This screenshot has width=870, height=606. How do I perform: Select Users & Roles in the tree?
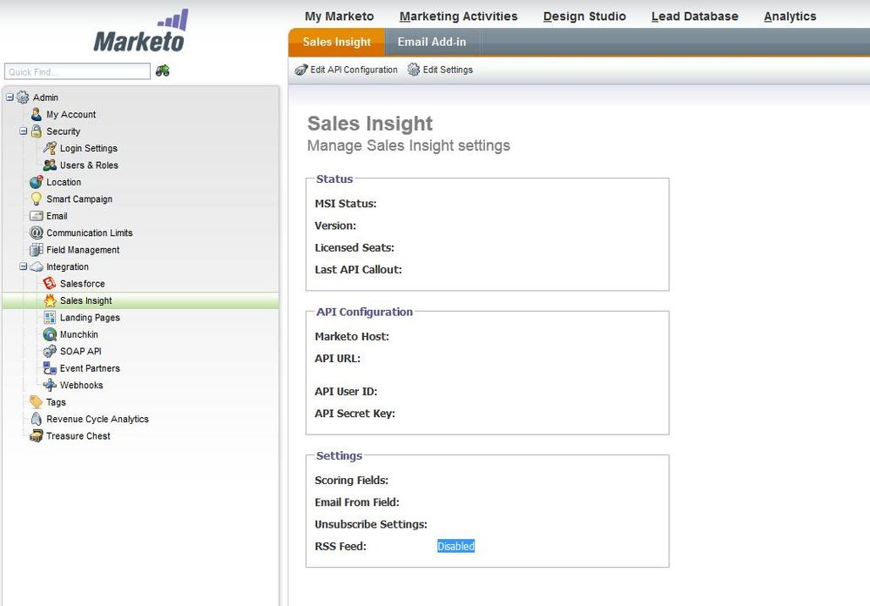click(89, 165)
